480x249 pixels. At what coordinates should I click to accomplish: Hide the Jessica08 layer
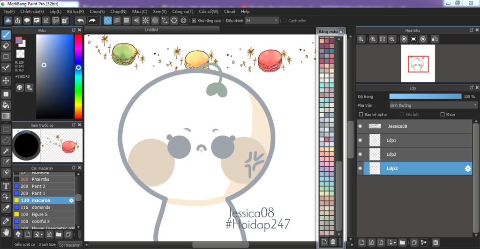point(360,126)
